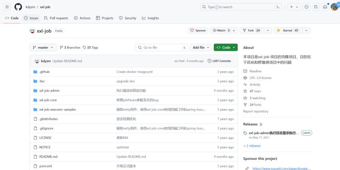Click the Sponsor button

click(198, 31)
